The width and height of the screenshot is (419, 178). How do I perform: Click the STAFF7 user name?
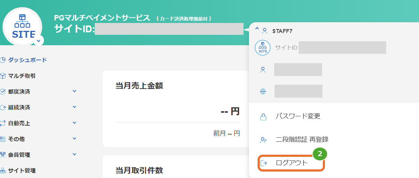point(282,31)
